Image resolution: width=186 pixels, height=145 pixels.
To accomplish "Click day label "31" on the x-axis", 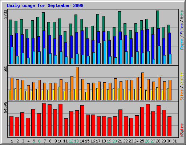I will tap(174, 141).
